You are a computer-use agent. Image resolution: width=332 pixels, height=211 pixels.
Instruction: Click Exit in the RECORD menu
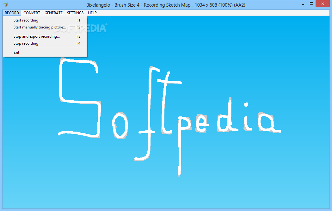tap(45, 52)
